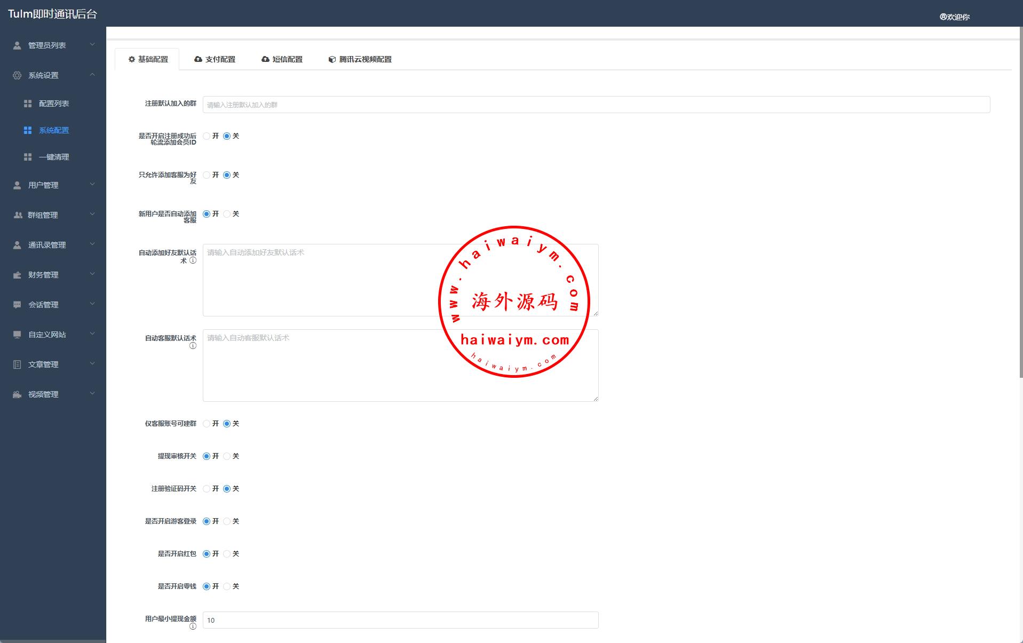
Task: Switch to the 支付配置 tab
Action: click(x=215, y=59)
